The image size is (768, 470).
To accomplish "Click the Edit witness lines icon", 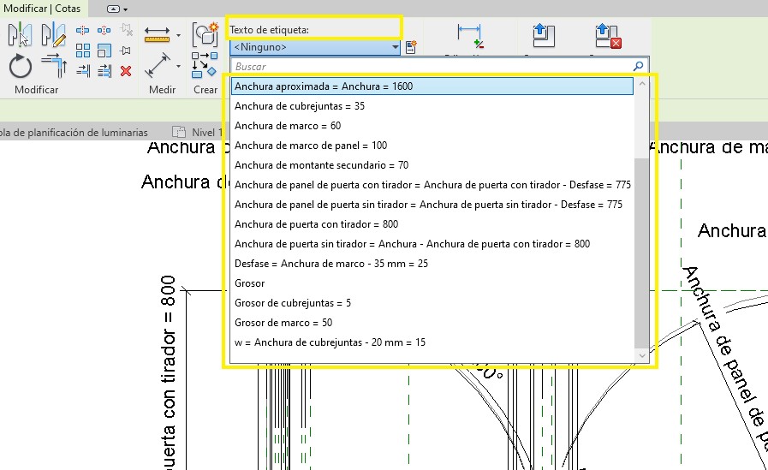I will (469, 36).
